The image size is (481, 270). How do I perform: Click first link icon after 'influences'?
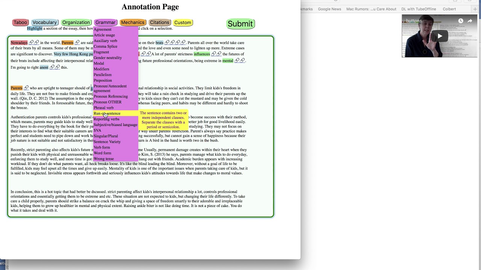click(213, 54)
